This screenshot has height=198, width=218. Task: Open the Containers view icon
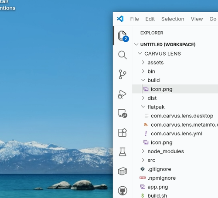coord(123,171)
